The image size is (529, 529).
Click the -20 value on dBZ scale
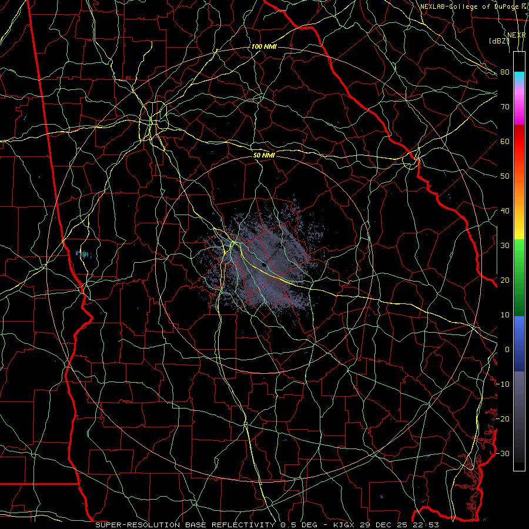503,419
